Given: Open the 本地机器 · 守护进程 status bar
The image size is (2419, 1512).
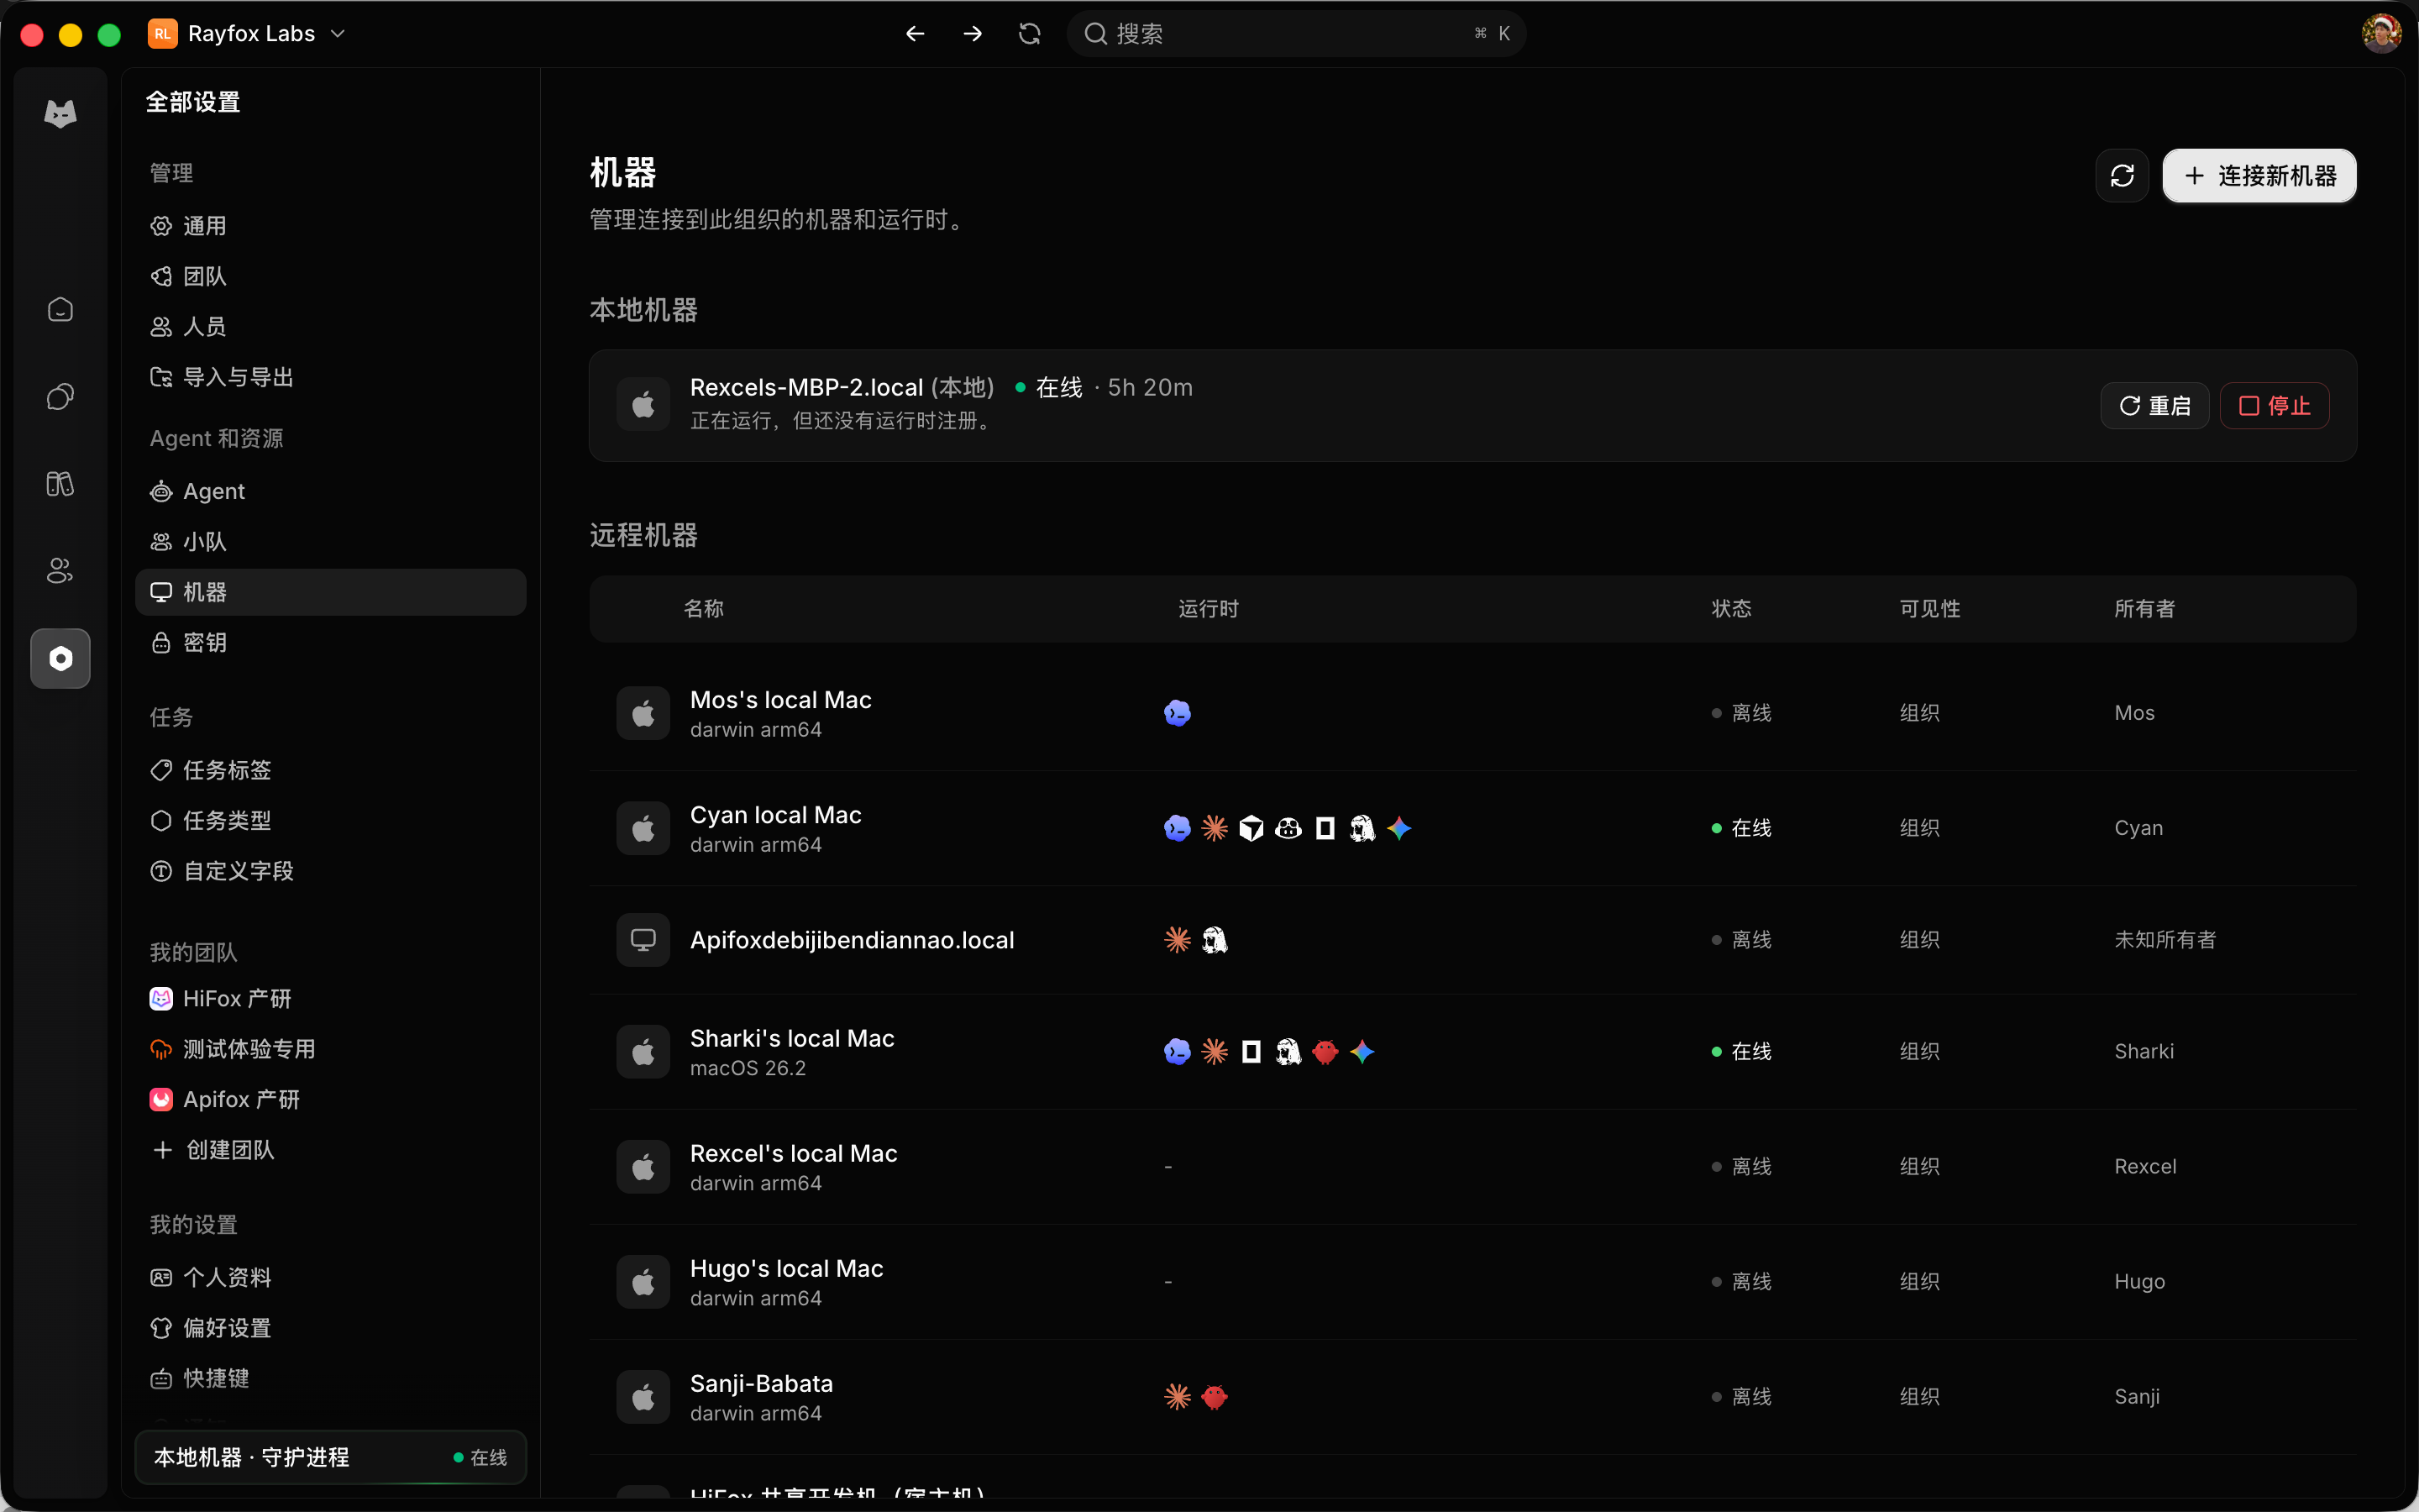Looking at the screenshot, I should 330,1458.
